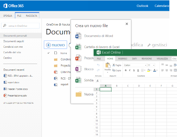Close the Crea un nuovo file dialog
177x137 pixels.
[x=127, y=24]
